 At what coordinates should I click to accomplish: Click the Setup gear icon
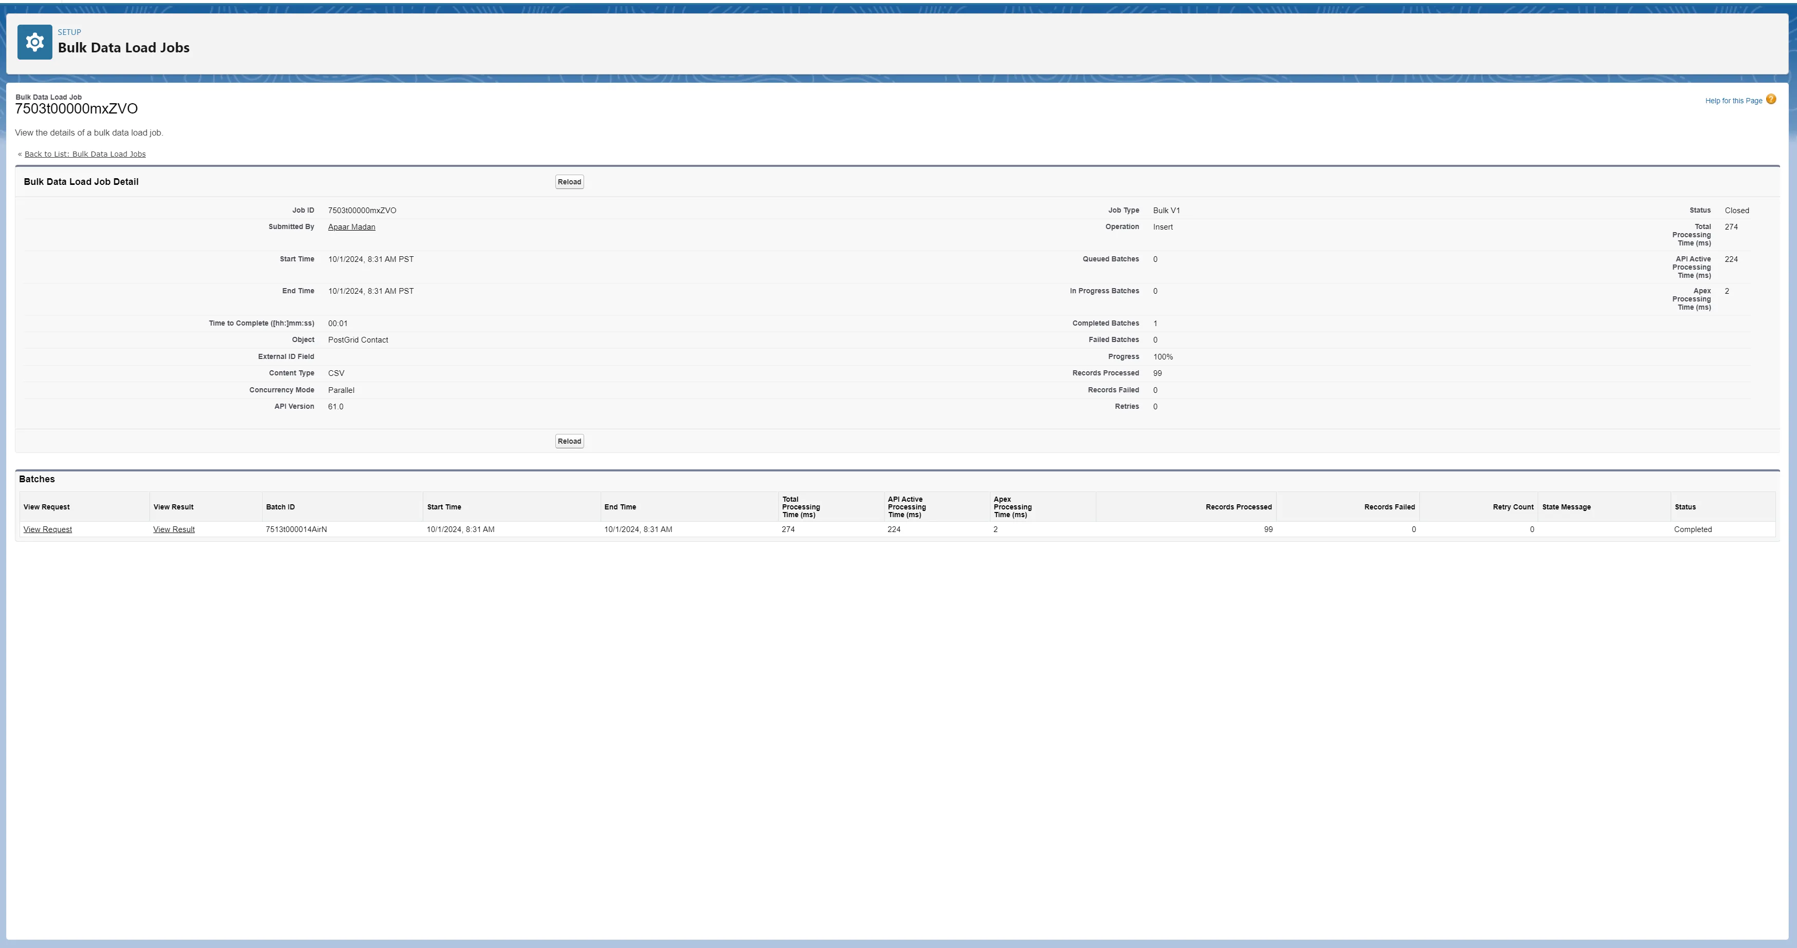point(34,43)
